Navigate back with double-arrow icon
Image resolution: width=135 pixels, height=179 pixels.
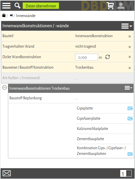[x=11, y=15]
